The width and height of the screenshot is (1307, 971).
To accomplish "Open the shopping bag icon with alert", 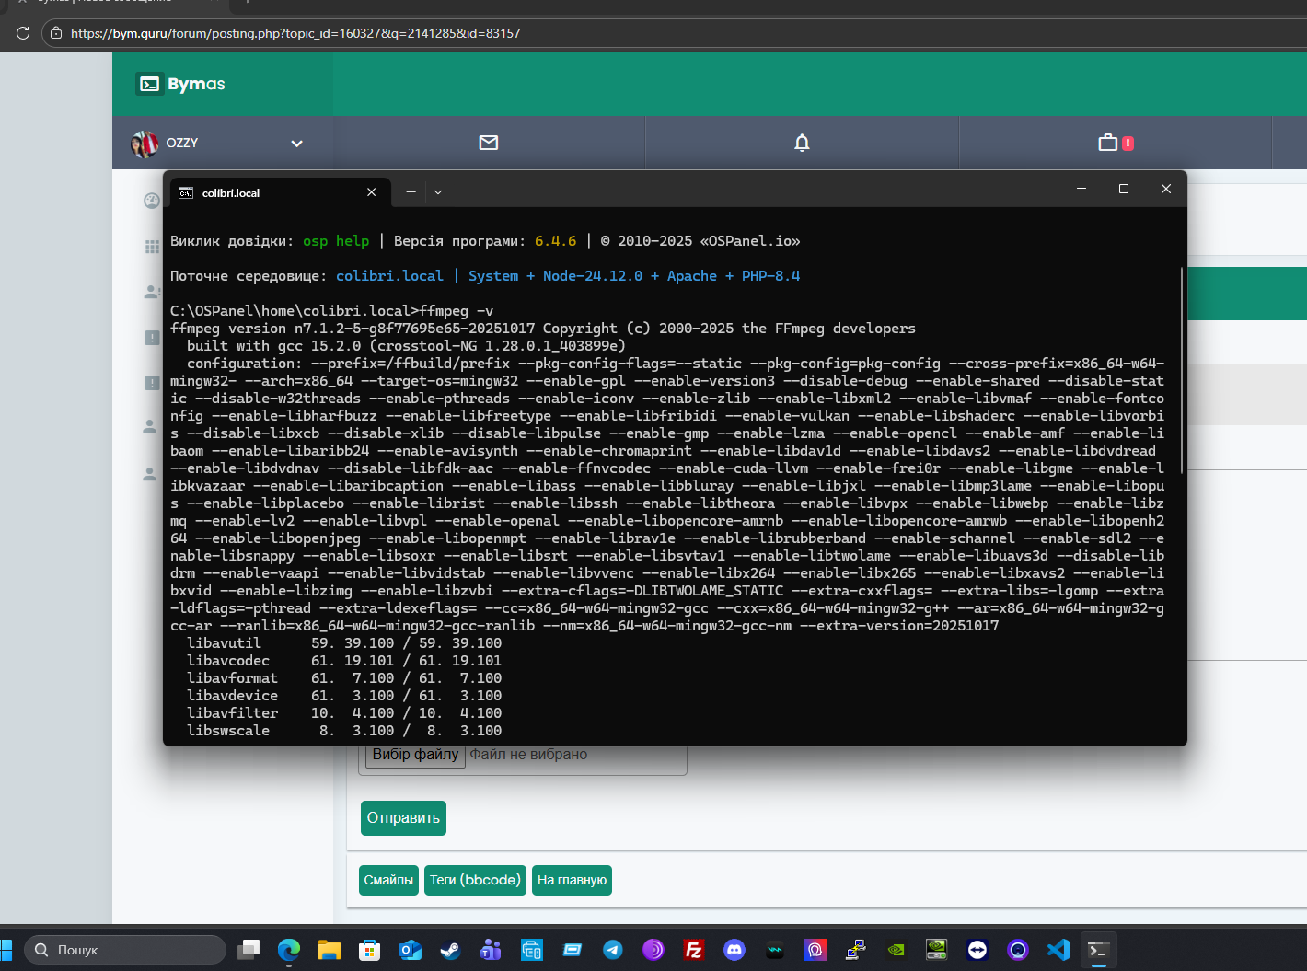I will 1109,143.
